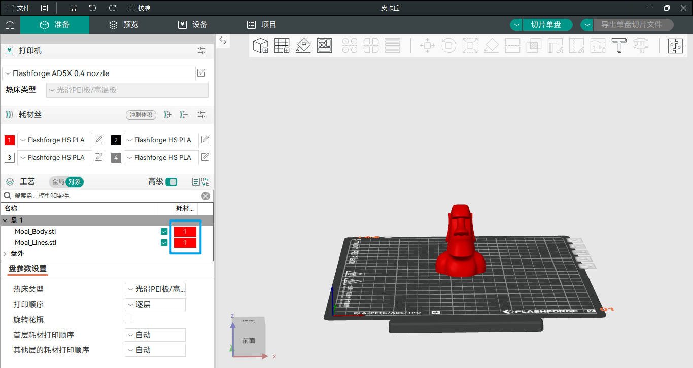Click the Auto orient icon
Screen dimensions: 693x368
click(x=303, y=46)
